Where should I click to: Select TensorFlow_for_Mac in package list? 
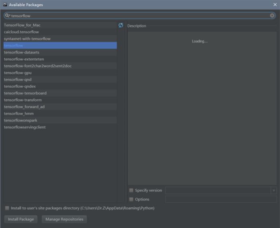pos(60,25)
